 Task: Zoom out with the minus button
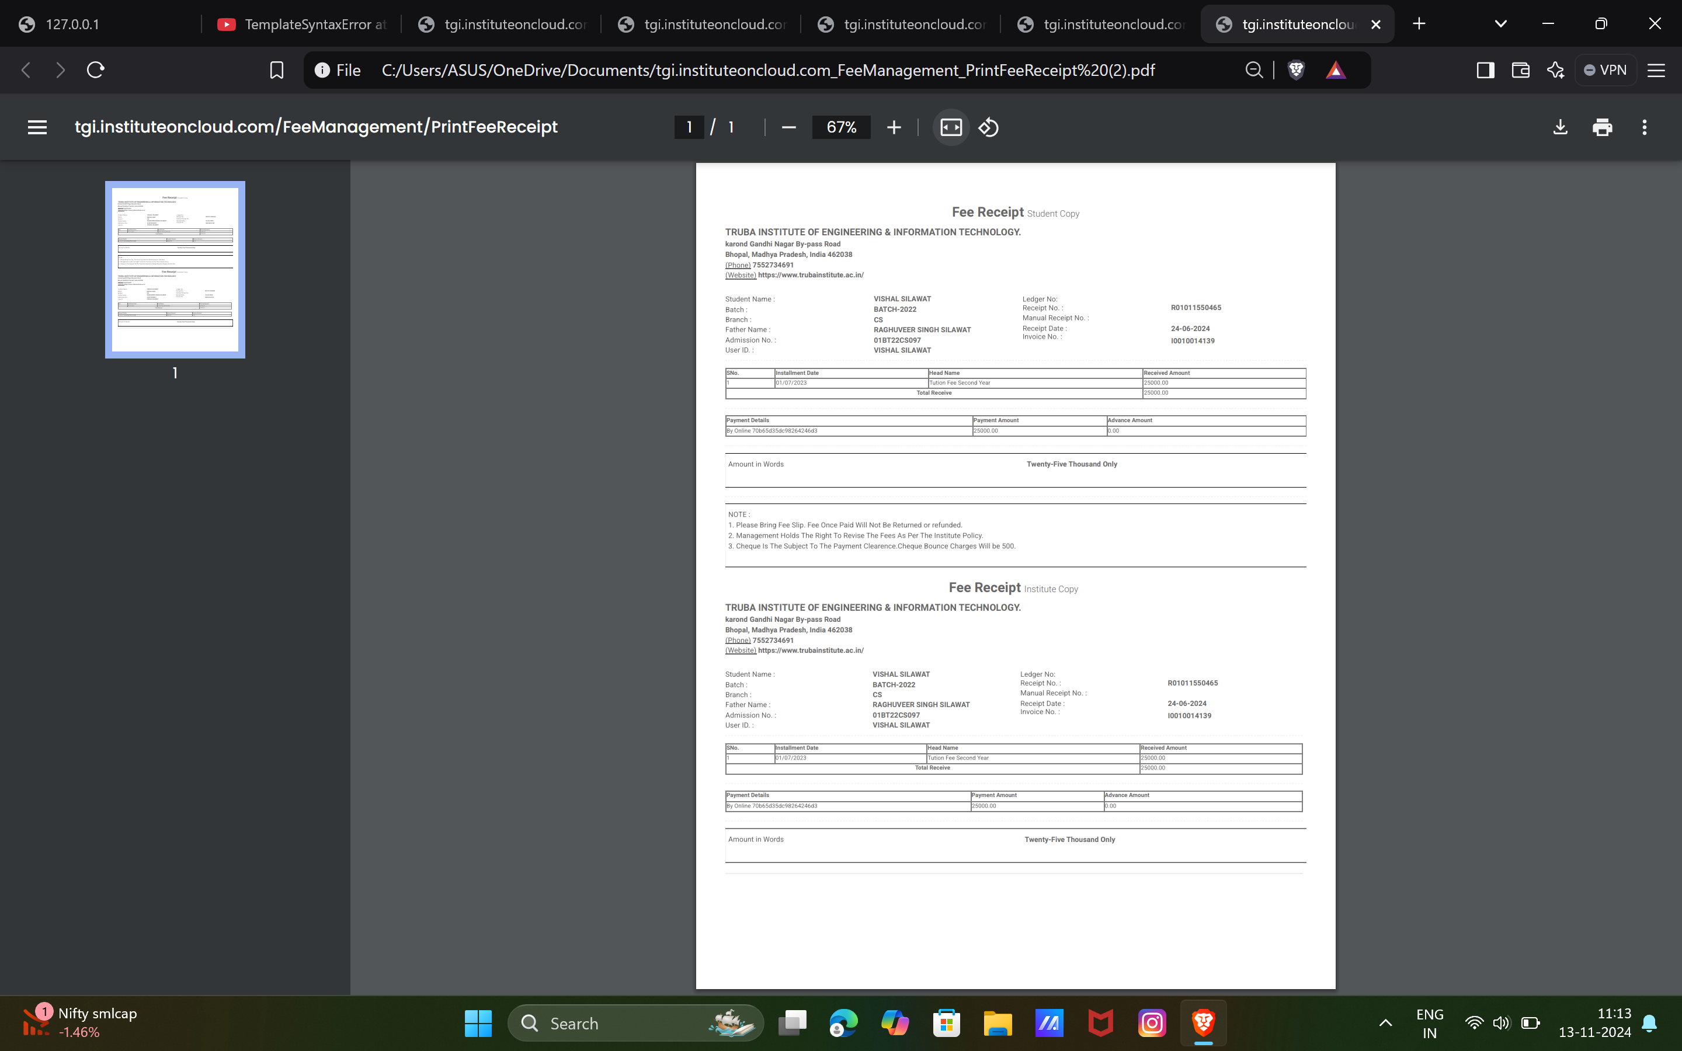pyautogui.click(x=788, y=127)
